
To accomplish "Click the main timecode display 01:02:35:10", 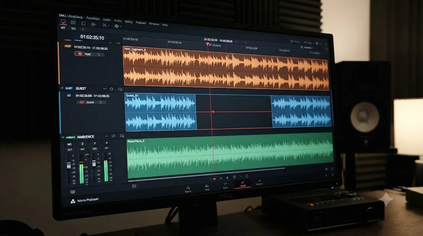I will tap(92, 38).
